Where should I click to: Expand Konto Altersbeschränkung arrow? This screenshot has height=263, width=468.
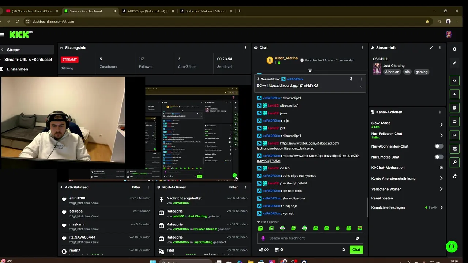coord(441,179)
